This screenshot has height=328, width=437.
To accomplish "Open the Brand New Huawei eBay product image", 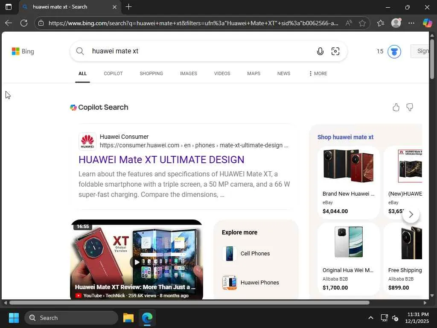I will pos(348,166).
